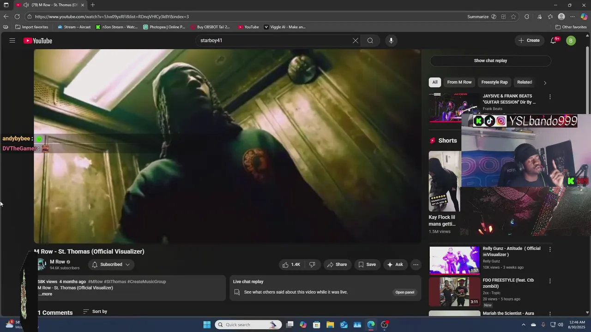Go to the YouTube home logo

(38, 41)
